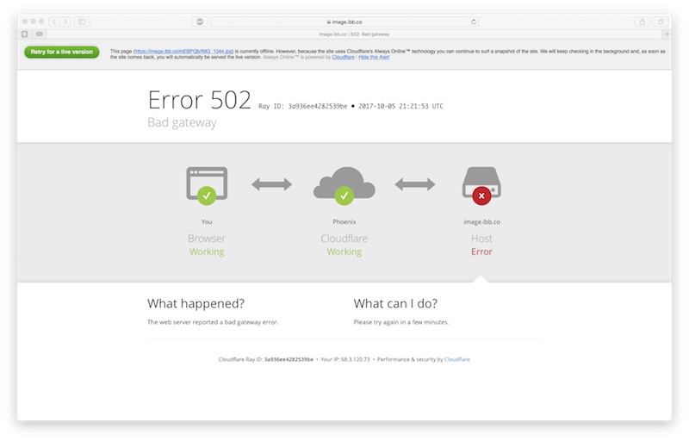Click the bold Cloudflare Ray ID value in the footer
This screenshot has width=689, height=441.
coord(289,359)
